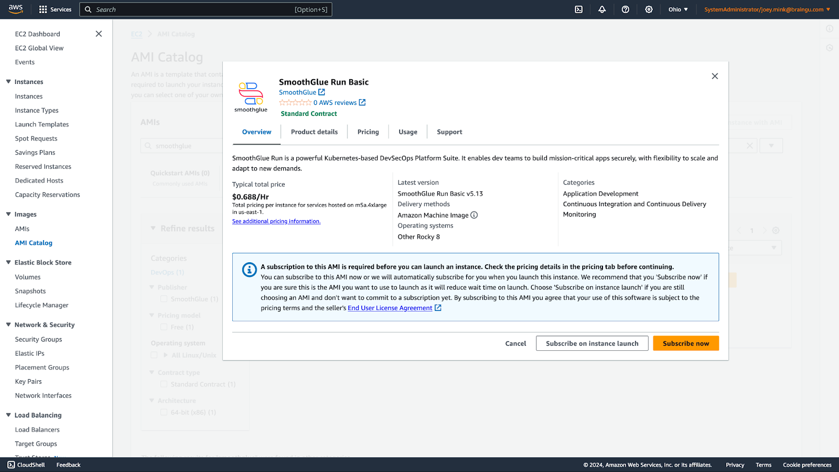The width and height of the screenshot is (839, 472).
Task: Click the AWS logo home icon
Action: 16,9
